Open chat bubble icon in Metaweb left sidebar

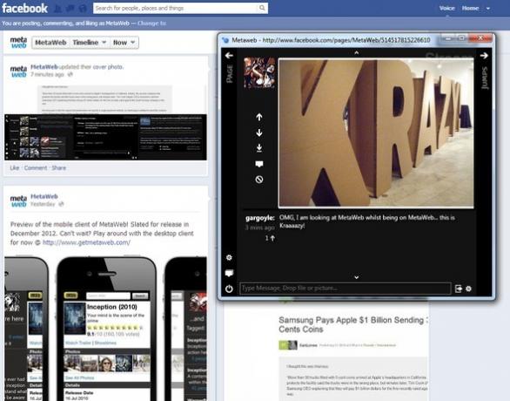pyautogui.click(x=229, y=273)
